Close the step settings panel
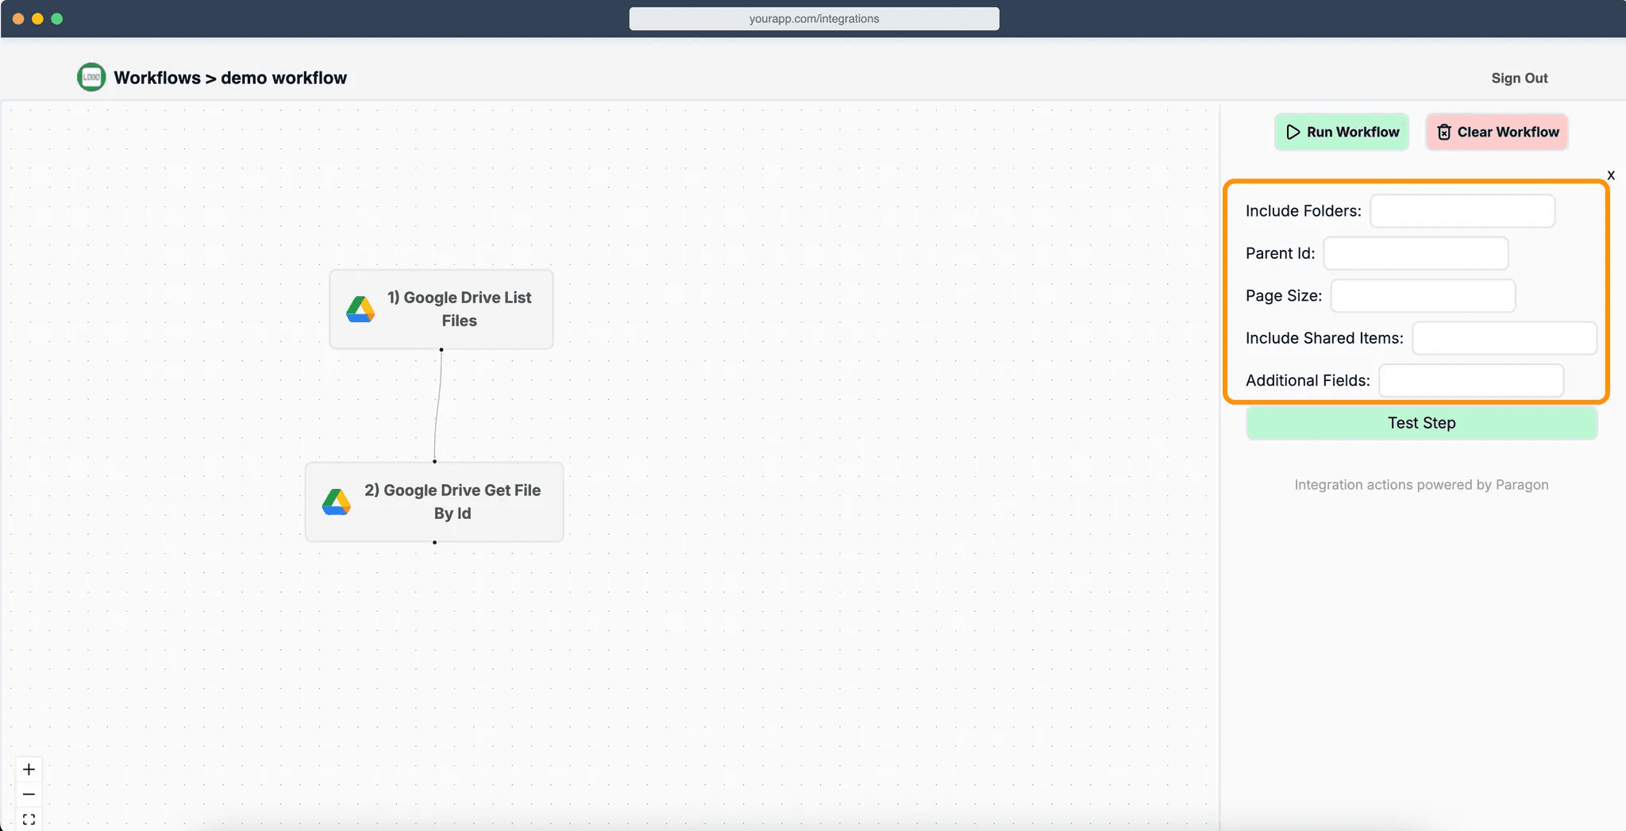Viewport: 1626px width, 831px height. pos(1611,175)
